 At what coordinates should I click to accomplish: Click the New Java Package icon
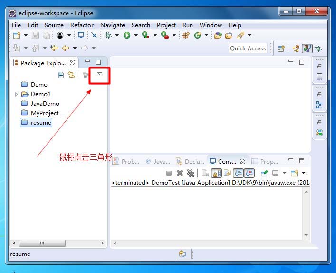[186, 35]
